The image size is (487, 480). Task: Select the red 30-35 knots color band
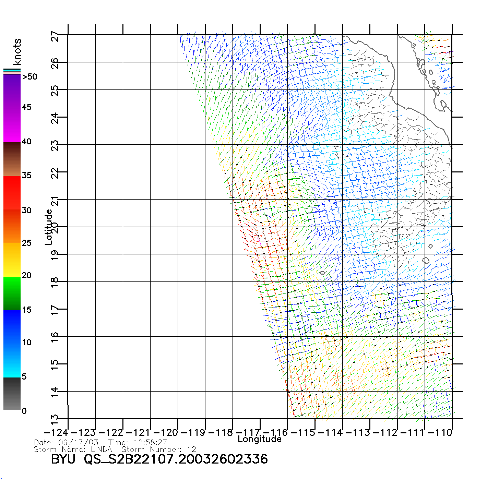pyautogui.click(x=12, y=193)
